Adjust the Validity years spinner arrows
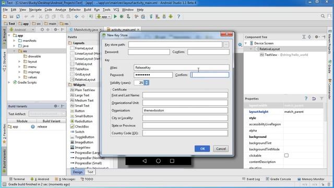Image resolution: width=334 pixels, height=188 pixels. [x=146, y=83]
